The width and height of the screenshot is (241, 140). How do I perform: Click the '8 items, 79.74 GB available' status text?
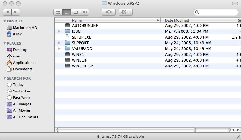click(x=121, y=136)
